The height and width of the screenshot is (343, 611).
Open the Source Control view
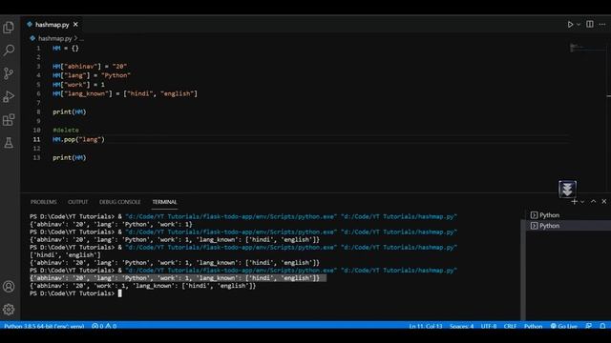click(x=9, y=73)
